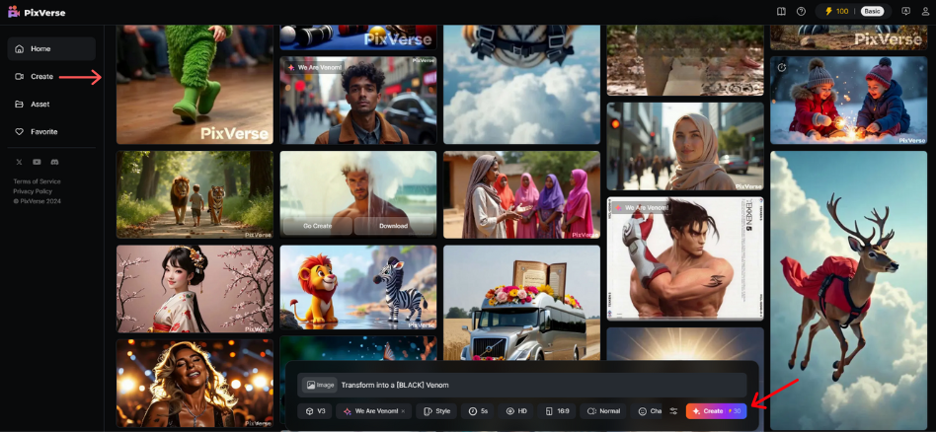Open the boy walking with lion and tiger thumbnail

click(195, 194)
